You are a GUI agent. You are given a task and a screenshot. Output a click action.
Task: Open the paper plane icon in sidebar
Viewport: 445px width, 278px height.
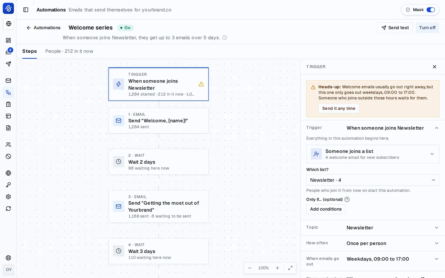(x=8, y=64)
